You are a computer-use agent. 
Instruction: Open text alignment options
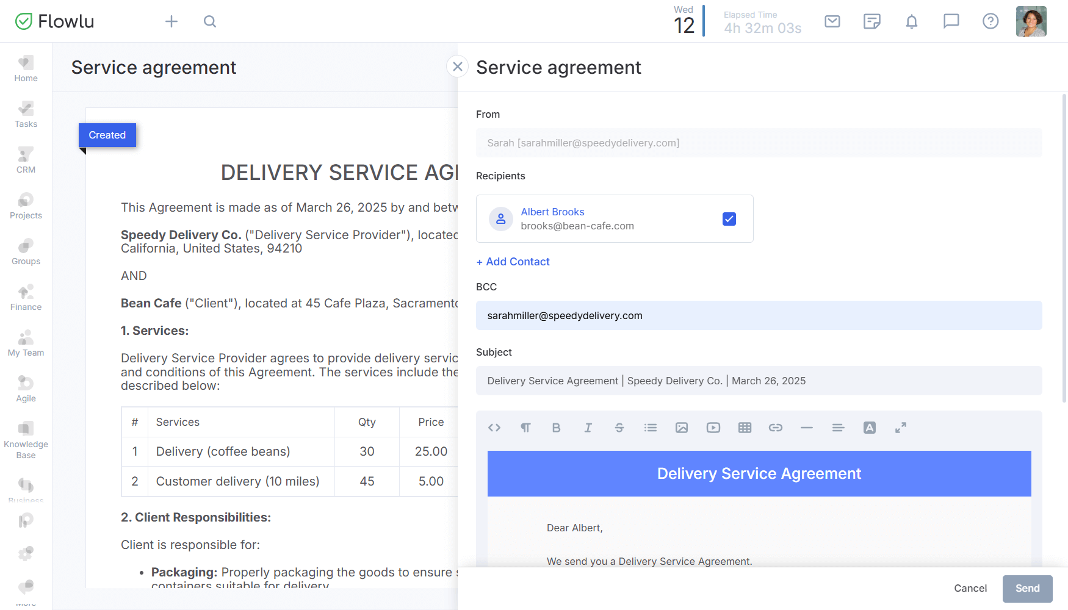[x=839, y=428]
